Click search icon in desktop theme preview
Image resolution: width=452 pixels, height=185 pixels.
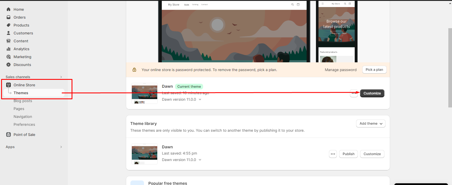(292, 5)
